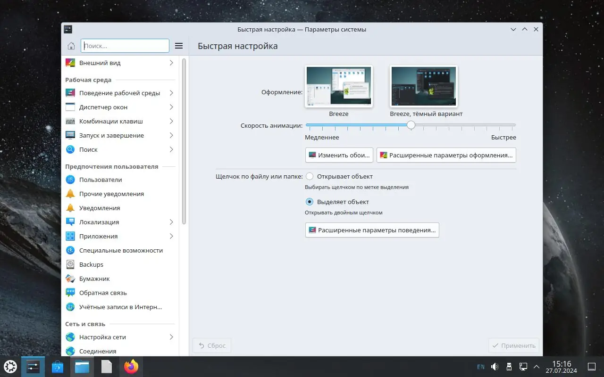Click the Поиск search input field

pos(125,46)
